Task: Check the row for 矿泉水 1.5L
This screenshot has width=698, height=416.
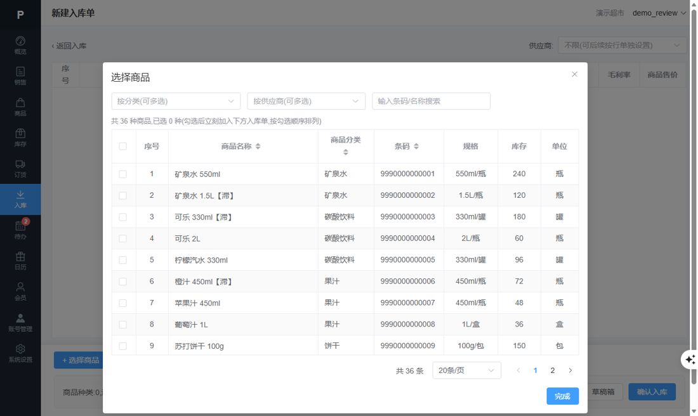Action: coord(123,195)
